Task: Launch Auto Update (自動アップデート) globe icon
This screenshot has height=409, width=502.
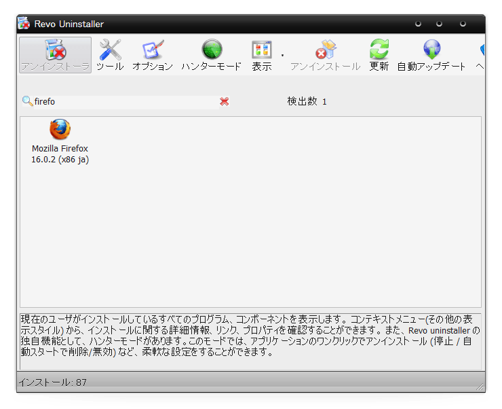Action: [431, 55]
